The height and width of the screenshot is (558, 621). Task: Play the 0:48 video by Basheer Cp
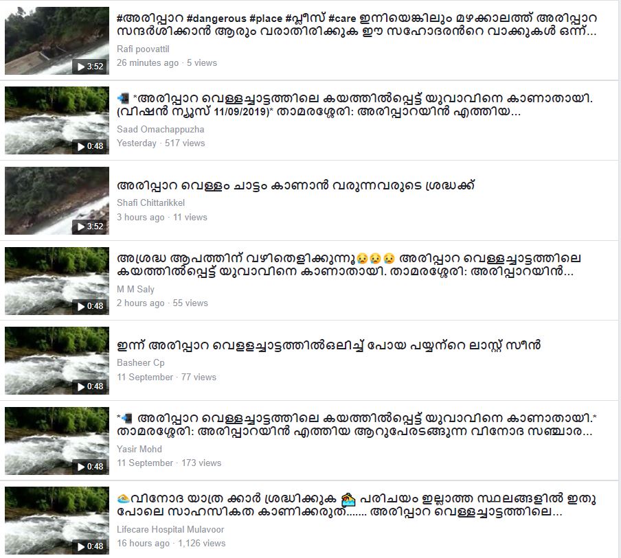[x=56, y=360]
